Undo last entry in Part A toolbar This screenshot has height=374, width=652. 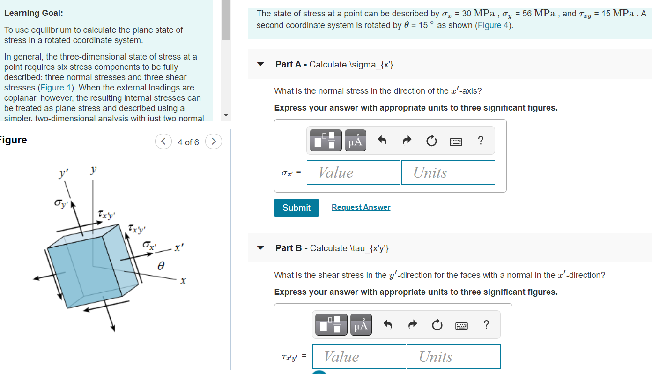pyautogui.click(x=382, y=141)
